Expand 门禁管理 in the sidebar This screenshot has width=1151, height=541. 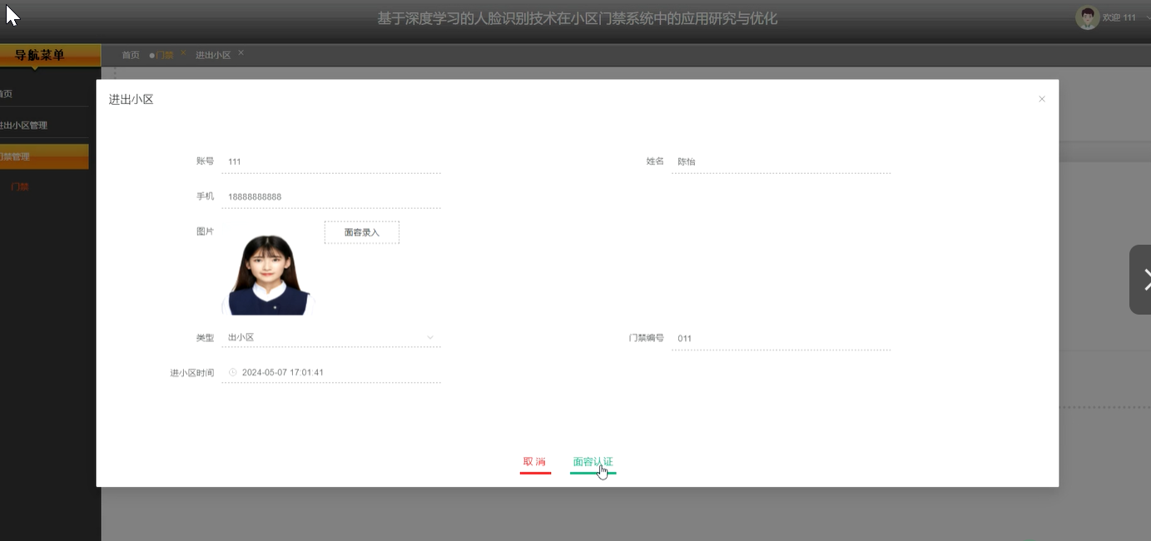44,156
